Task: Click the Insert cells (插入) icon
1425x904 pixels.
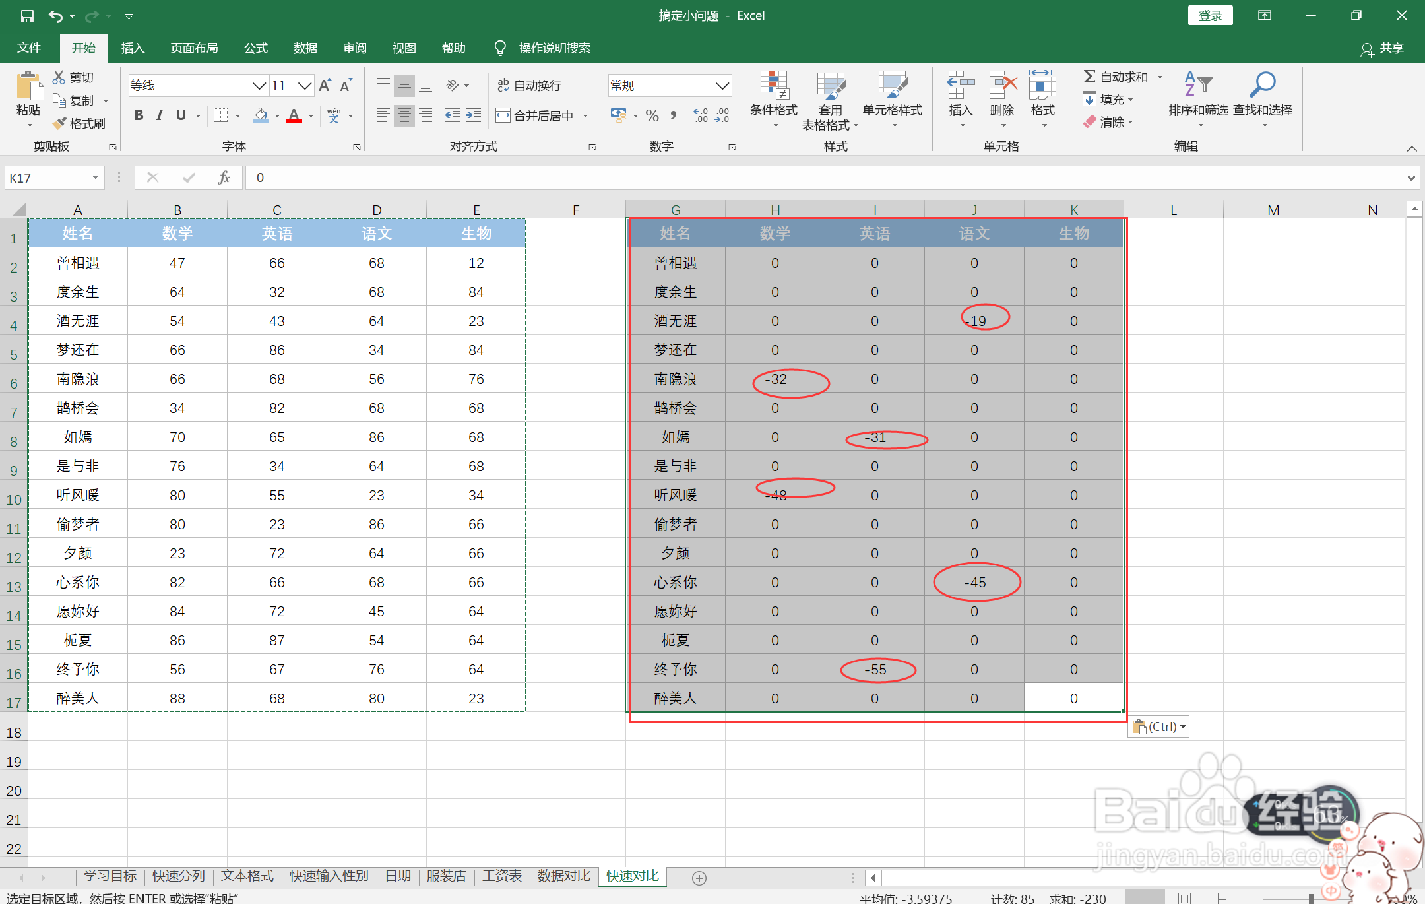Action: point(961,86)
